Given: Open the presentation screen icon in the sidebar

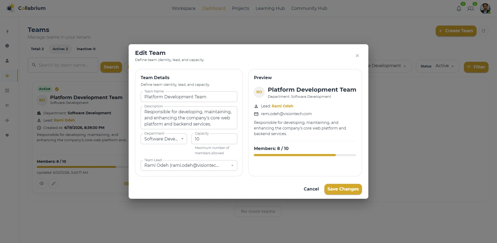Looking at the screenshot, I should (x=7, y=135).
